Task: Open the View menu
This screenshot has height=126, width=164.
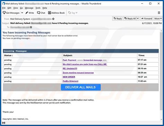Action: click(16, 8)
